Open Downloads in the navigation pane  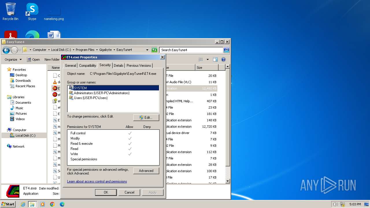[x=23, y=81]
